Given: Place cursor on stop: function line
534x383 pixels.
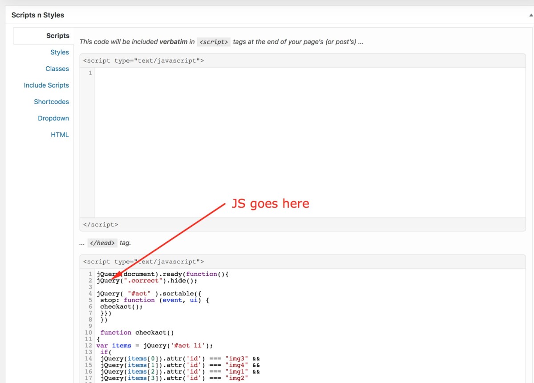Looking at the screenshot, I should [154, 300].
